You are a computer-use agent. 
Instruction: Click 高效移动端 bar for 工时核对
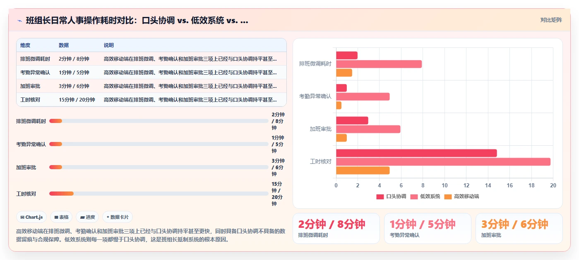(363, 170)
